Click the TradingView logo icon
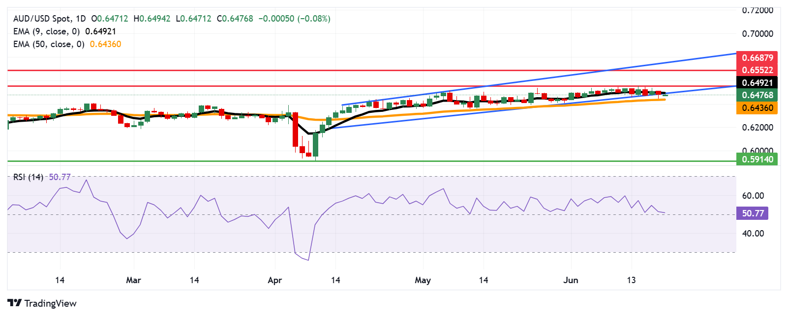 pos(15,303)
